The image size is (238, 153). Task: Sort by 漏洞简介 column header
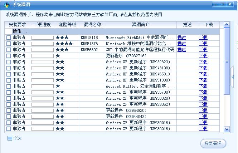tap(141, 25)
